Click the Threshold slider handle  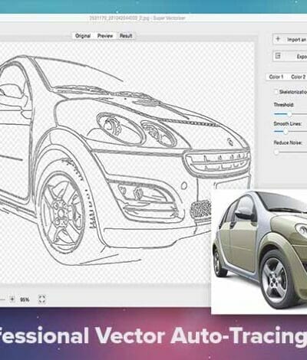[x=289, y=114]
